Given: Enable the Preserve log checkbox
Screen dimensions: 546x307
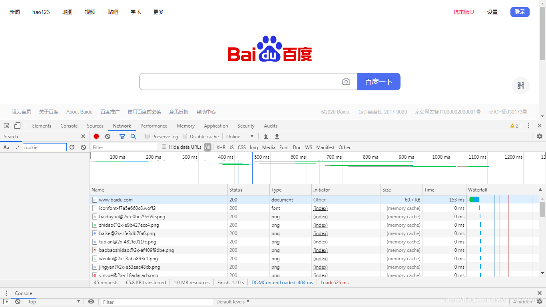Looking at the screenshot, I should [x=147, y=136].
